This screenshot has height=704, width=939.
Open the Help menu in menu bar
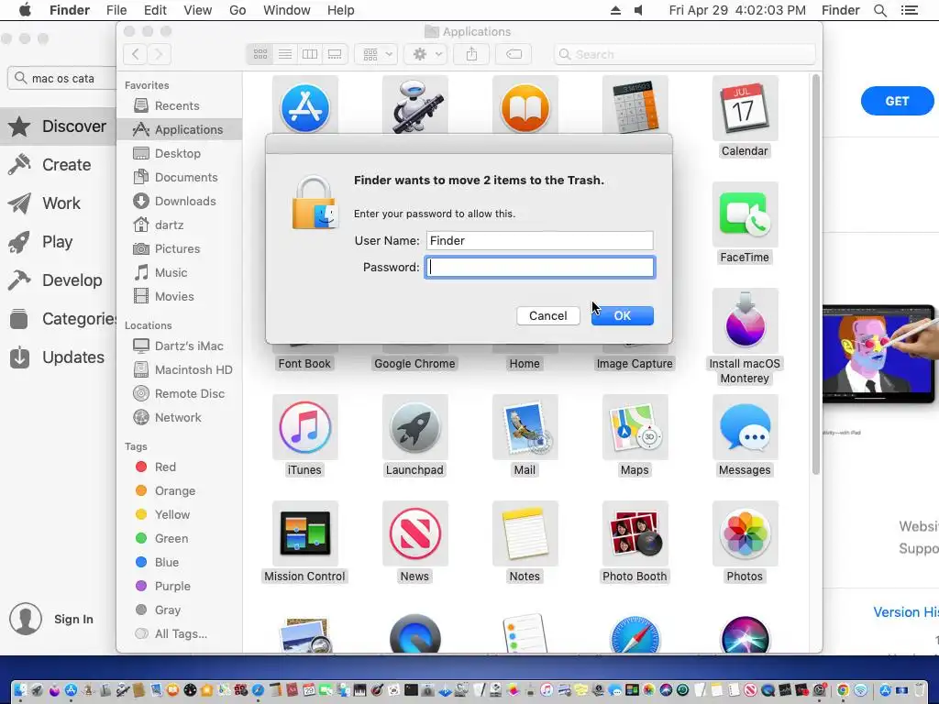pos(341,10)
